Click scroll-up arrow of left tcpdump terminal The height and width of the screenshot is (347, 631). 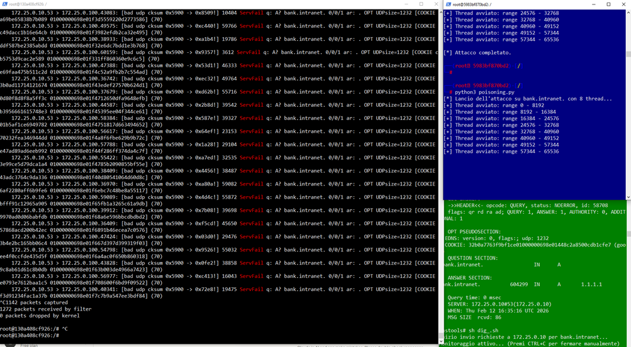[440, 13]
